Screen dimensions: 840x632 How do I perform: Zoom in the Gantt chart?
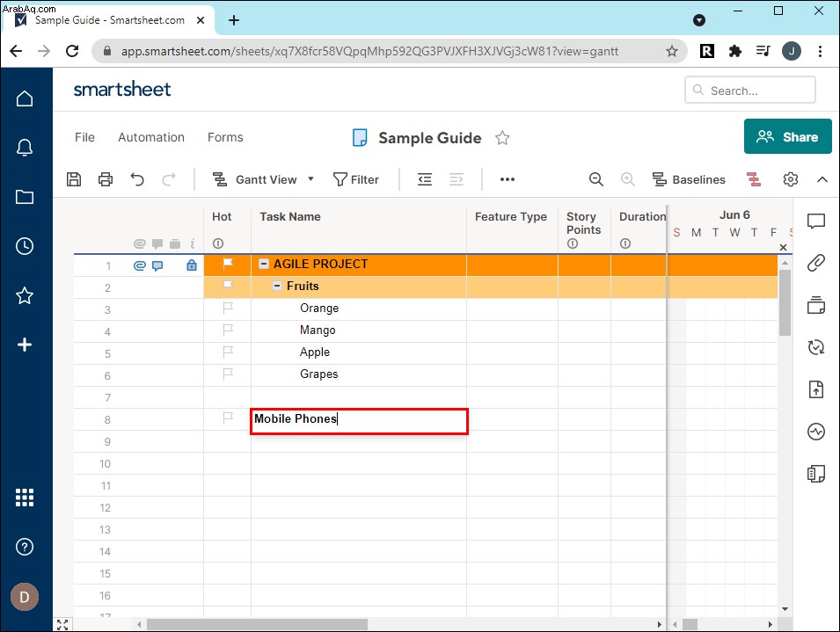coord(628,179)
